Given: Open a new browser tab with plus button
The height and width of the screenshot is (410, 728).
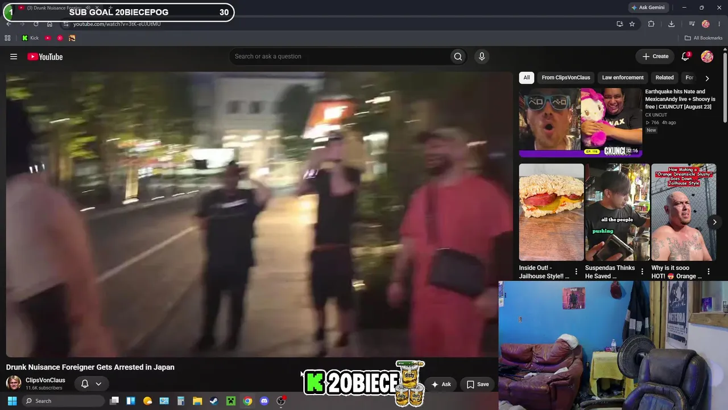Looking at the screenshot, I should pos(110,8).
